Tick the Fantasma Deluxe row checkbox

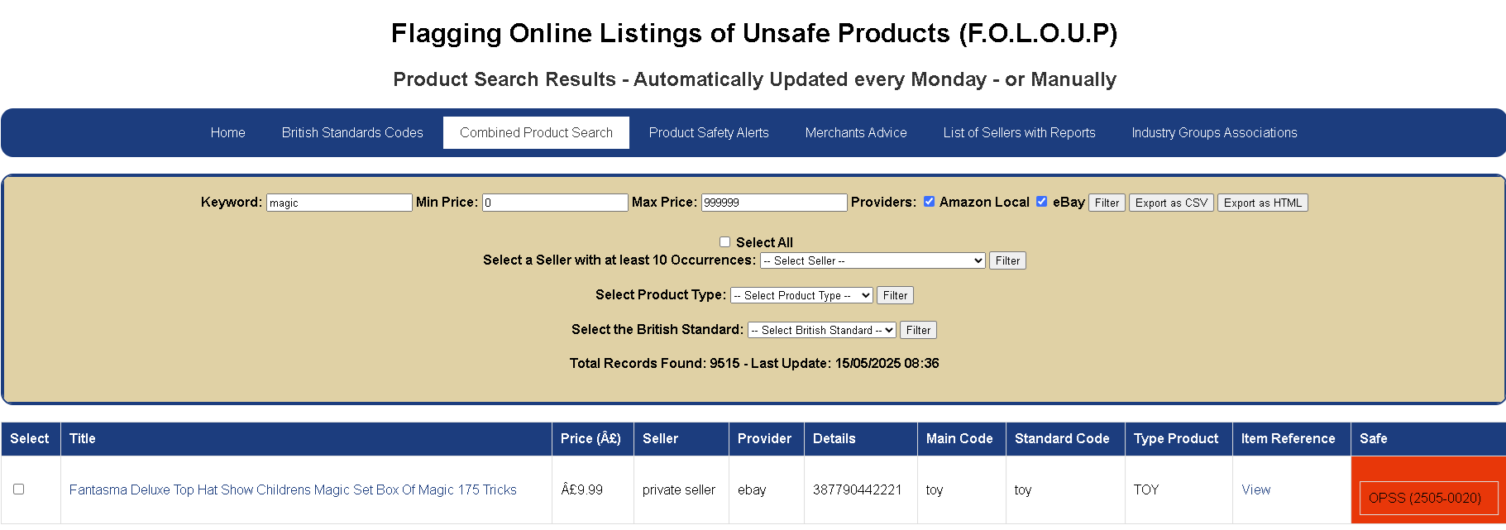click(18, 489)
